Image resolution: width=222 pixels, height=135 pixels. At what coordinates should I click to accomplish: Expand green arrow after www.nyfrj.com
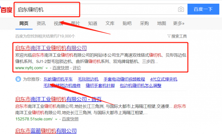click(x=47, y=68)
